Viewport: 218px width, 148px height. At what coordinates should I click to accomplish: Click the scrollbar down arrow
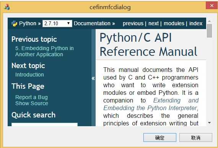[x=209, y=123]
